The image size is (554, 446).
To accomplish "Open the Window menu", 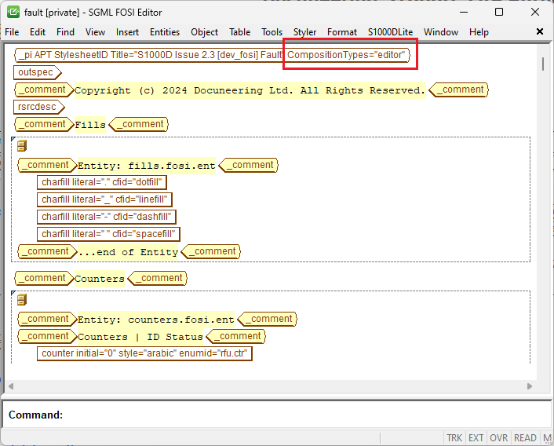I will [x=440, y=32].
